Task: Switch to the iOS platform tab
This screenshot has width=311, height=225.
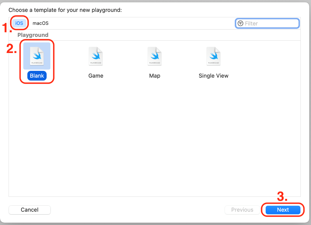Action: pyautogui.click(x=19, y=23)
